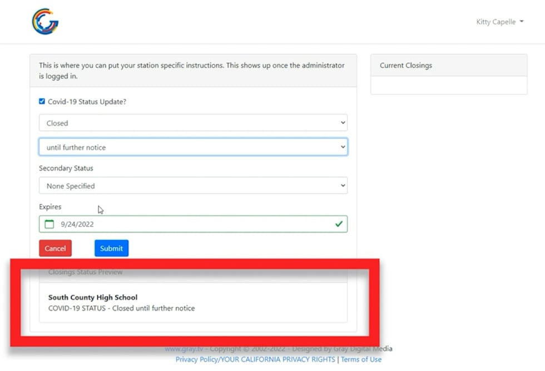Screen dimensions: 545x371
Task: Click the Expires field label
Action: [x=50, y=206]
